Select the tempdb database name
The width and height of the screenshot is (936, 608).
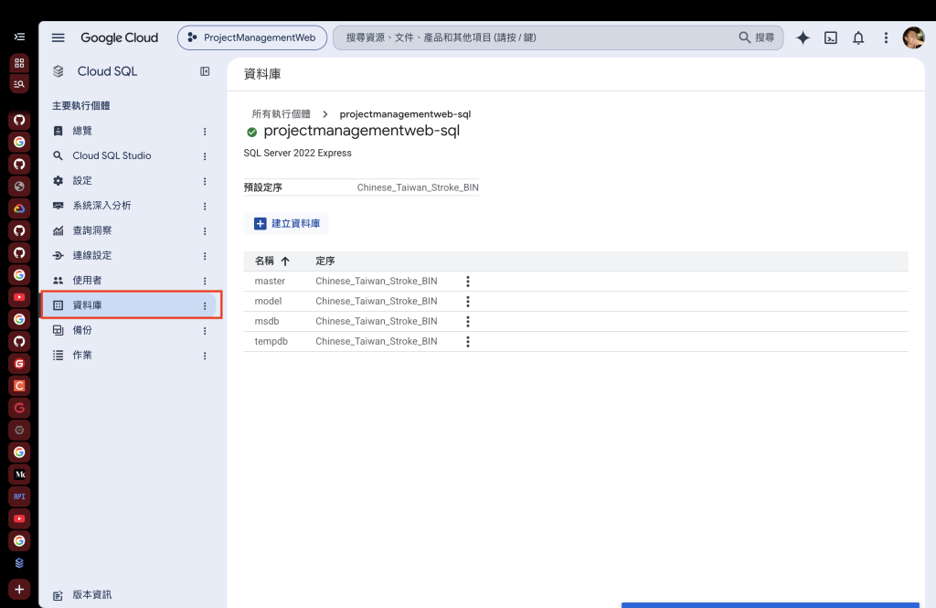(x=271, y=342)
